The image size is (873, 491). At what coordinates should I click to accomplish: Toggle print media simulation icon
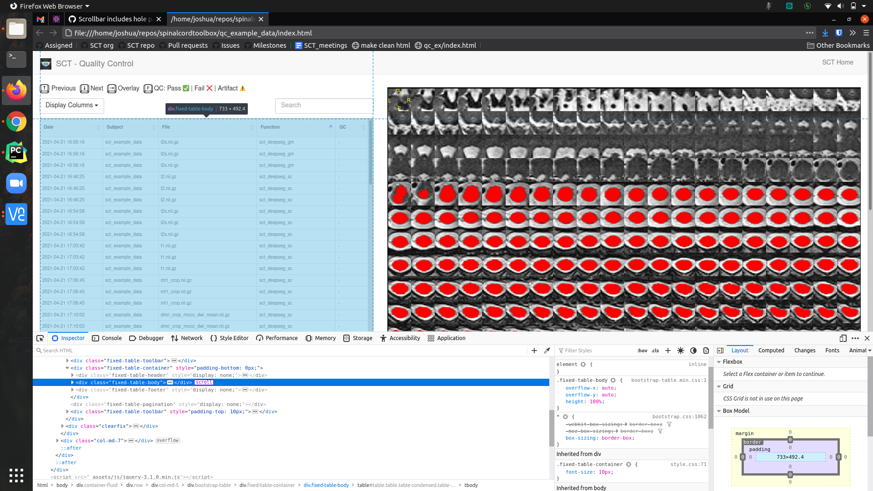click(706, 351)
